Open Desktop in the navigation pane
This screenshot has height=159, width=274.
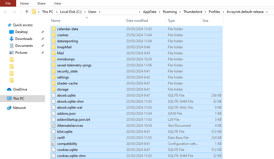[x=21, y=32]
